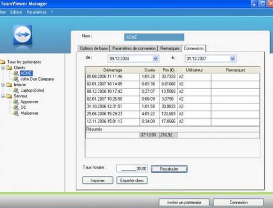
Task: Open the 'à' end date dropdown
Action: point(233,59)
